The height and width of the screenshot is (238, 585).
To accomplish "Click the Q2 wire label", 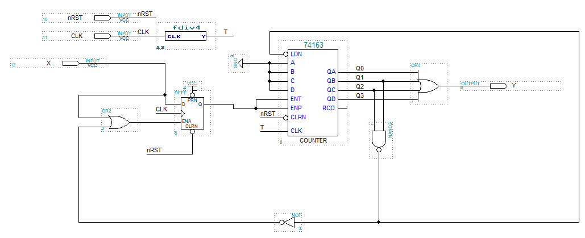I will 360,86.
